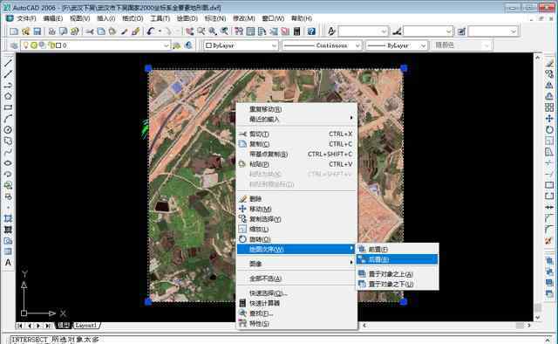Select 置于对象之上(A) in submenu
Image resolution: width=558 pixels, height=344 pixels.
[398, 274]
